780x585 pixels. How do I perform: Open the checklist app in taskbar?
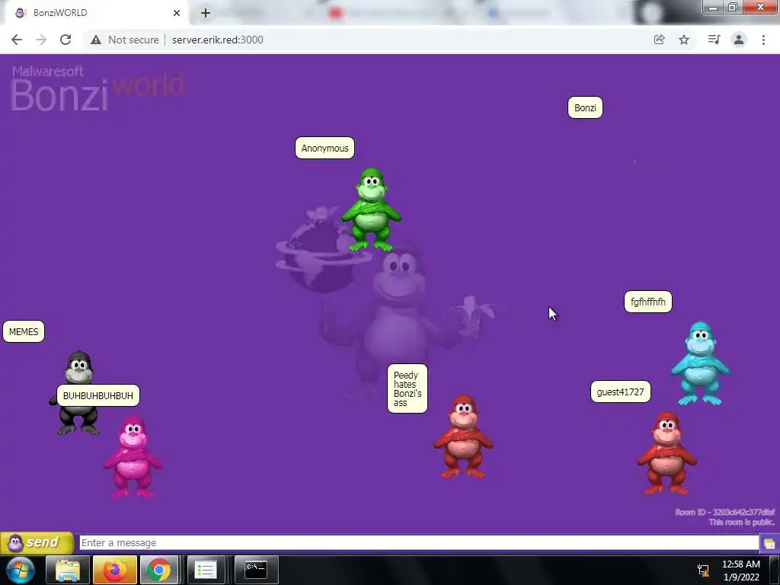(206, 570)
